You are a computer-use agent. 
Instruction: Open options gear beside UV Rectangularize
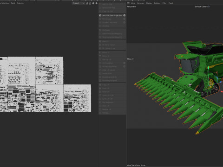(x=125, y=66)
